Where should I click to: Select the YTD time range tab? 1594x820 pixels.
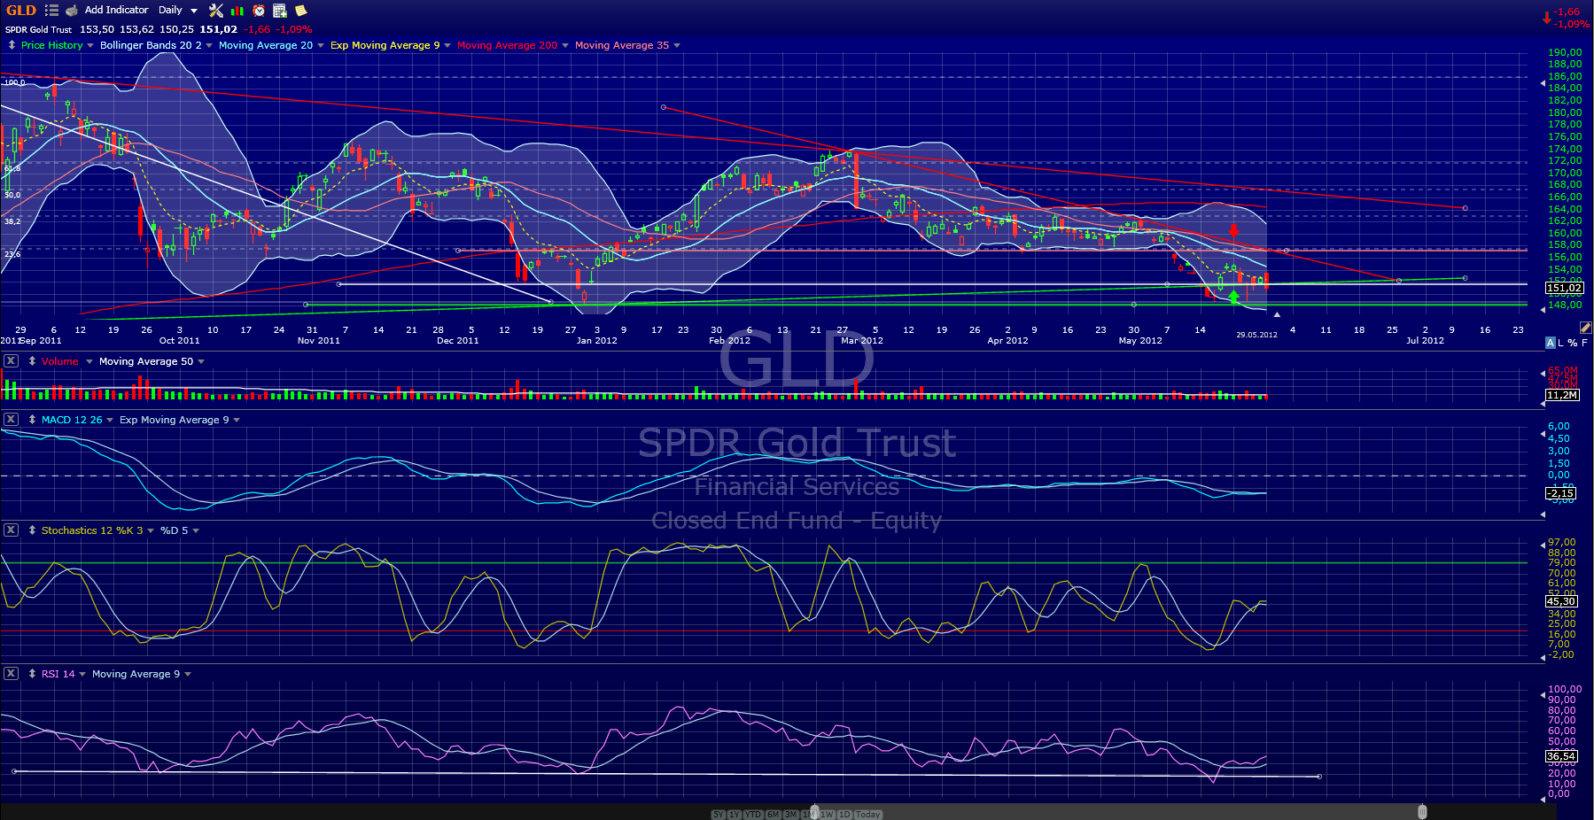(x=753, y=815)
